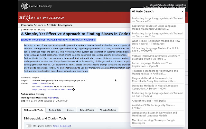
Task: Click 'What is the Explorer?' link
Action: pos(62,126)
